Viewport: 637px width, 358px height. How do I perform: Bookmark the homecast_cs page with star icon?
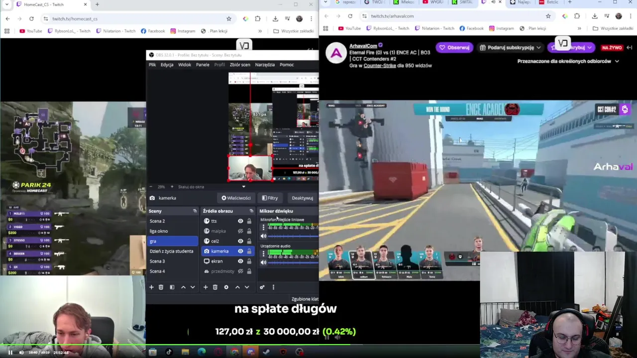pos(229,18)
